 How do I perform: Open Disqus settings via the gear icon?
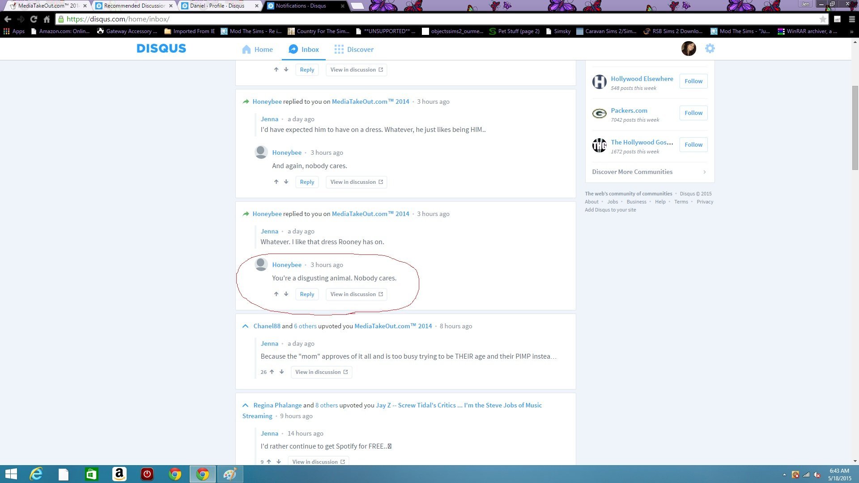pos(710,48)
